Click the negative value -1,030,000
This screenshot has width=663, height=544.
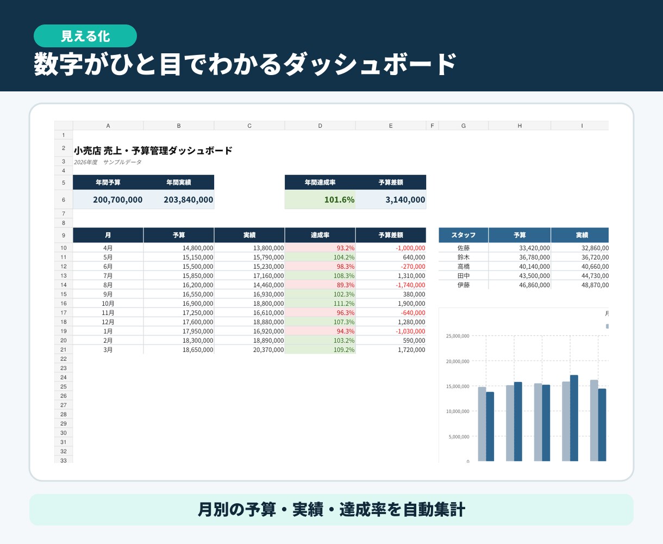[x=391, y=331]
